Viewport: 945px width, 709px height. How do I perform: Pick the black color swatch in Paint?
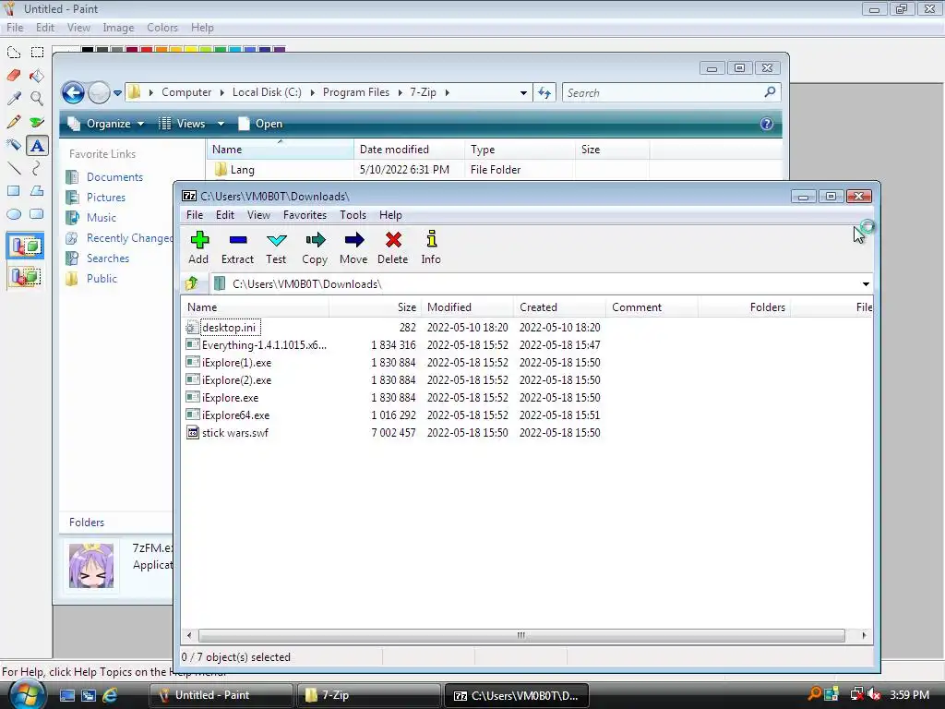pos(88,50)
